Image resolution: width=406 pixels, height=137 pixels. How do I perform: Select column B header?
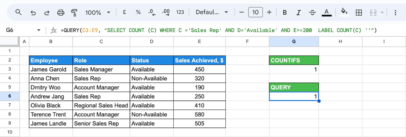(51, 42)
